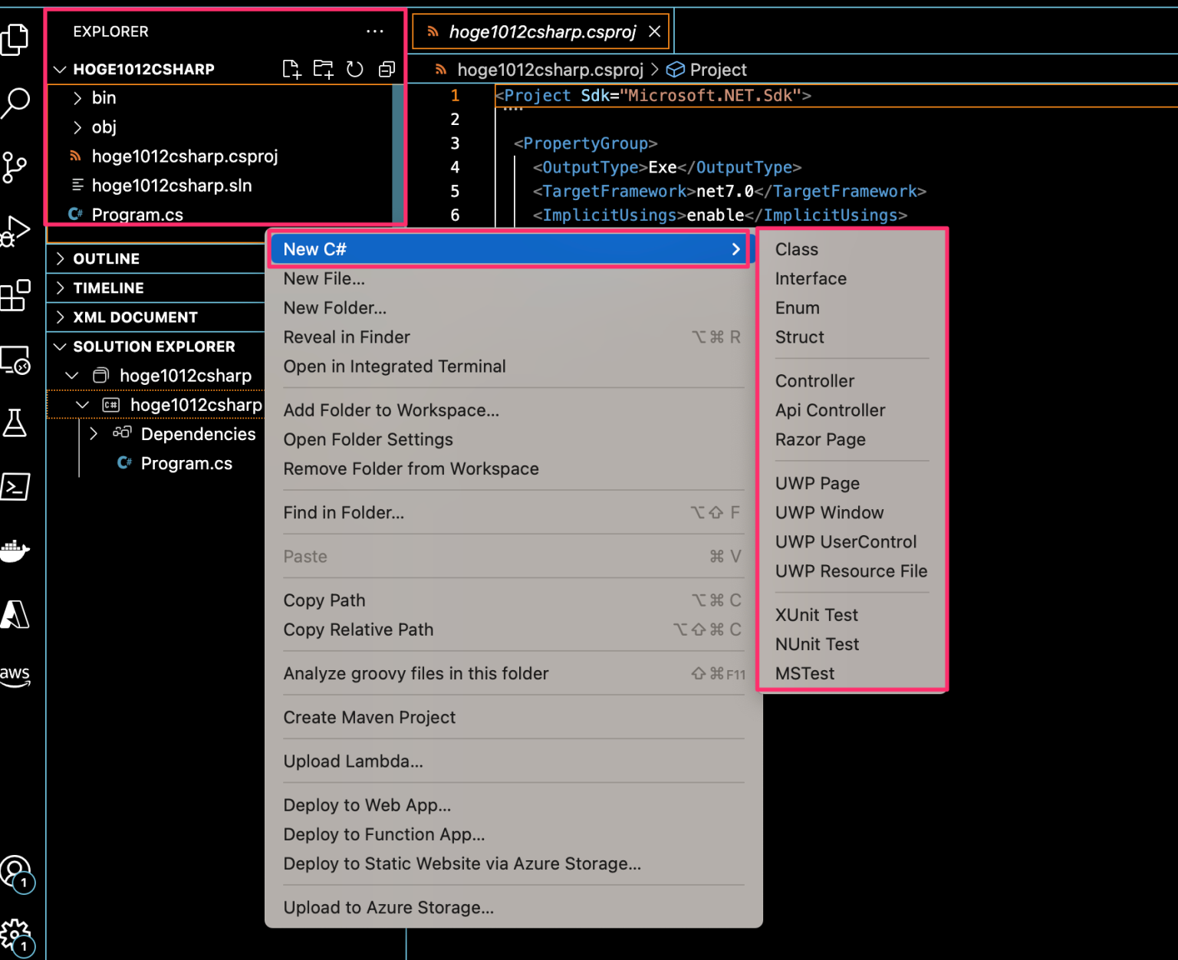
Task: Open Explorer views and more actions menu
Action: [x=374, y=31]
